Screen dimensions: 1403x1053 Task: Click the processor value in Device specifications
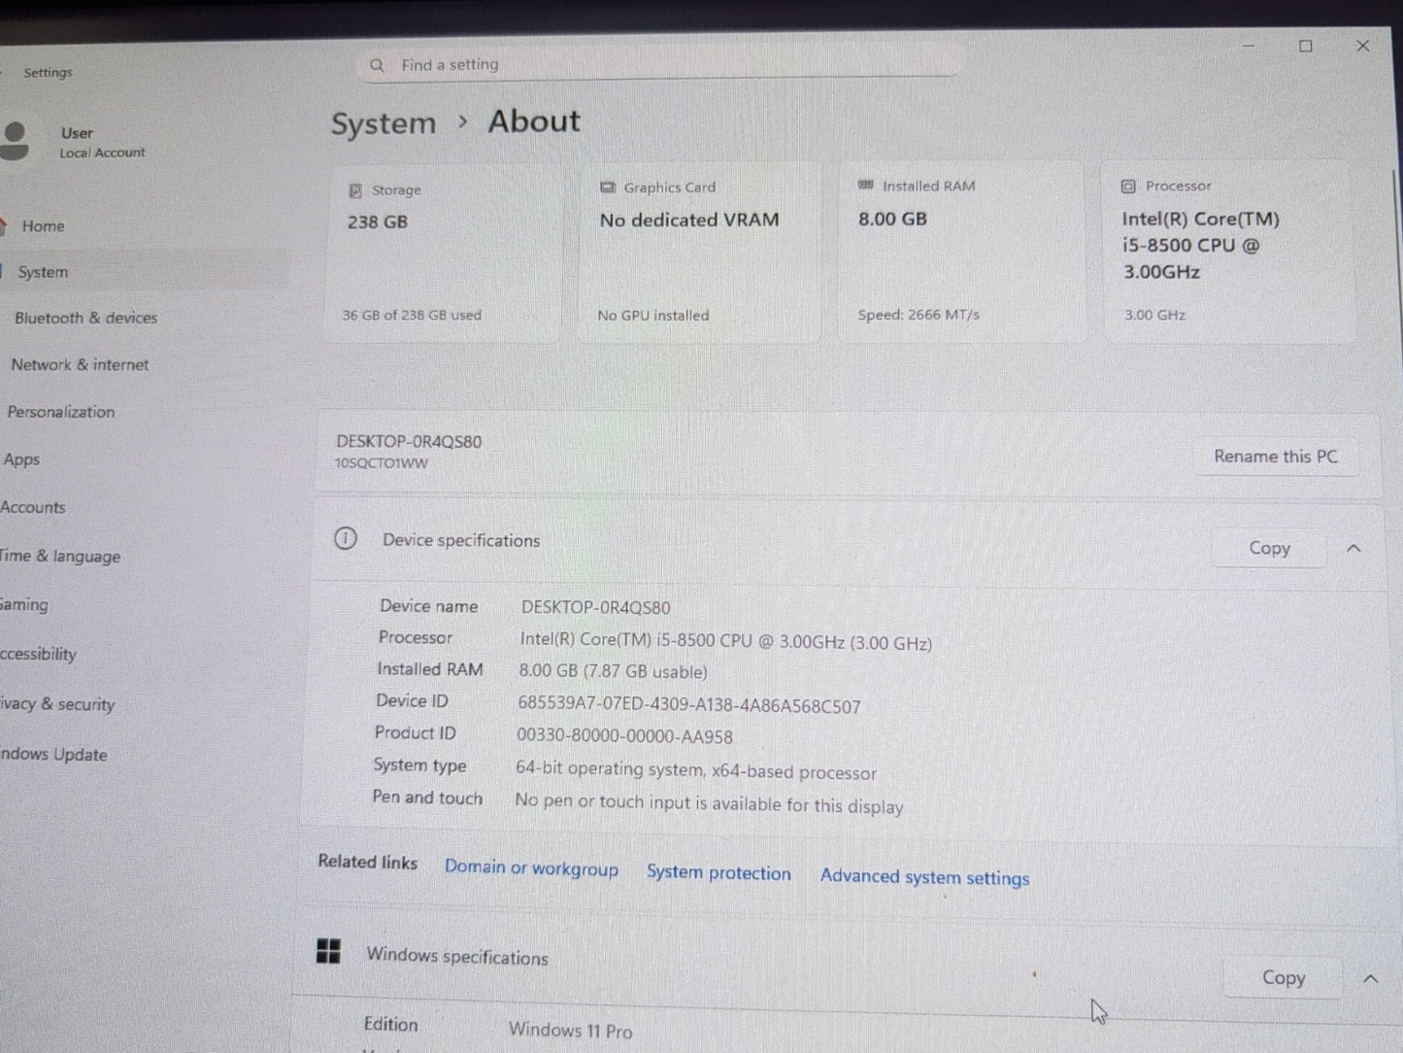[726, 641]
